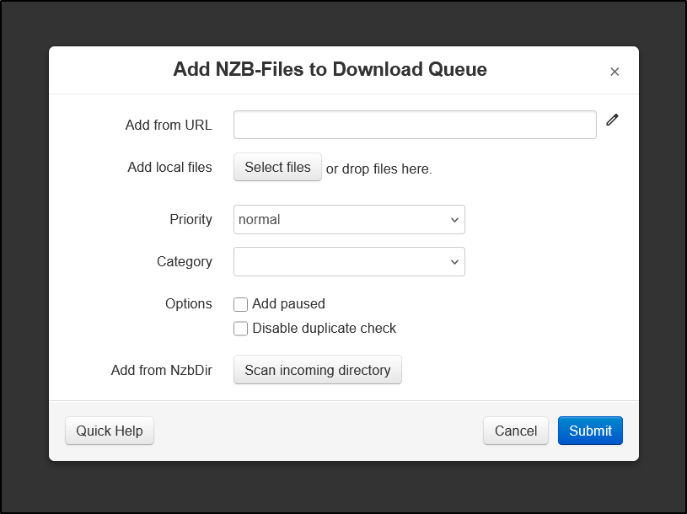Click the Add from URL label
The image size is (687, 514).
[169, 125]
